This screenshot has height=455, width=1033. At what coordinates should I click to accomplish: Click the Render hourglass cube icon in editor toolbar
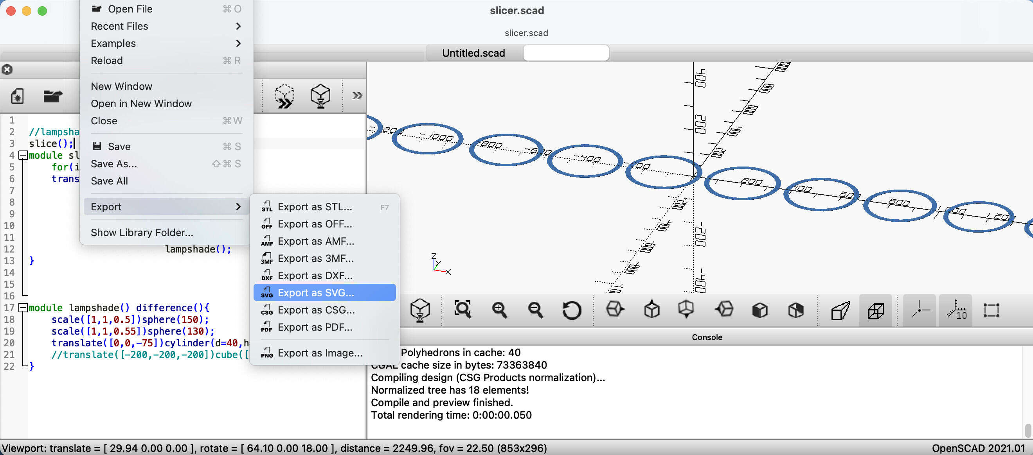[x=320, y=96]
